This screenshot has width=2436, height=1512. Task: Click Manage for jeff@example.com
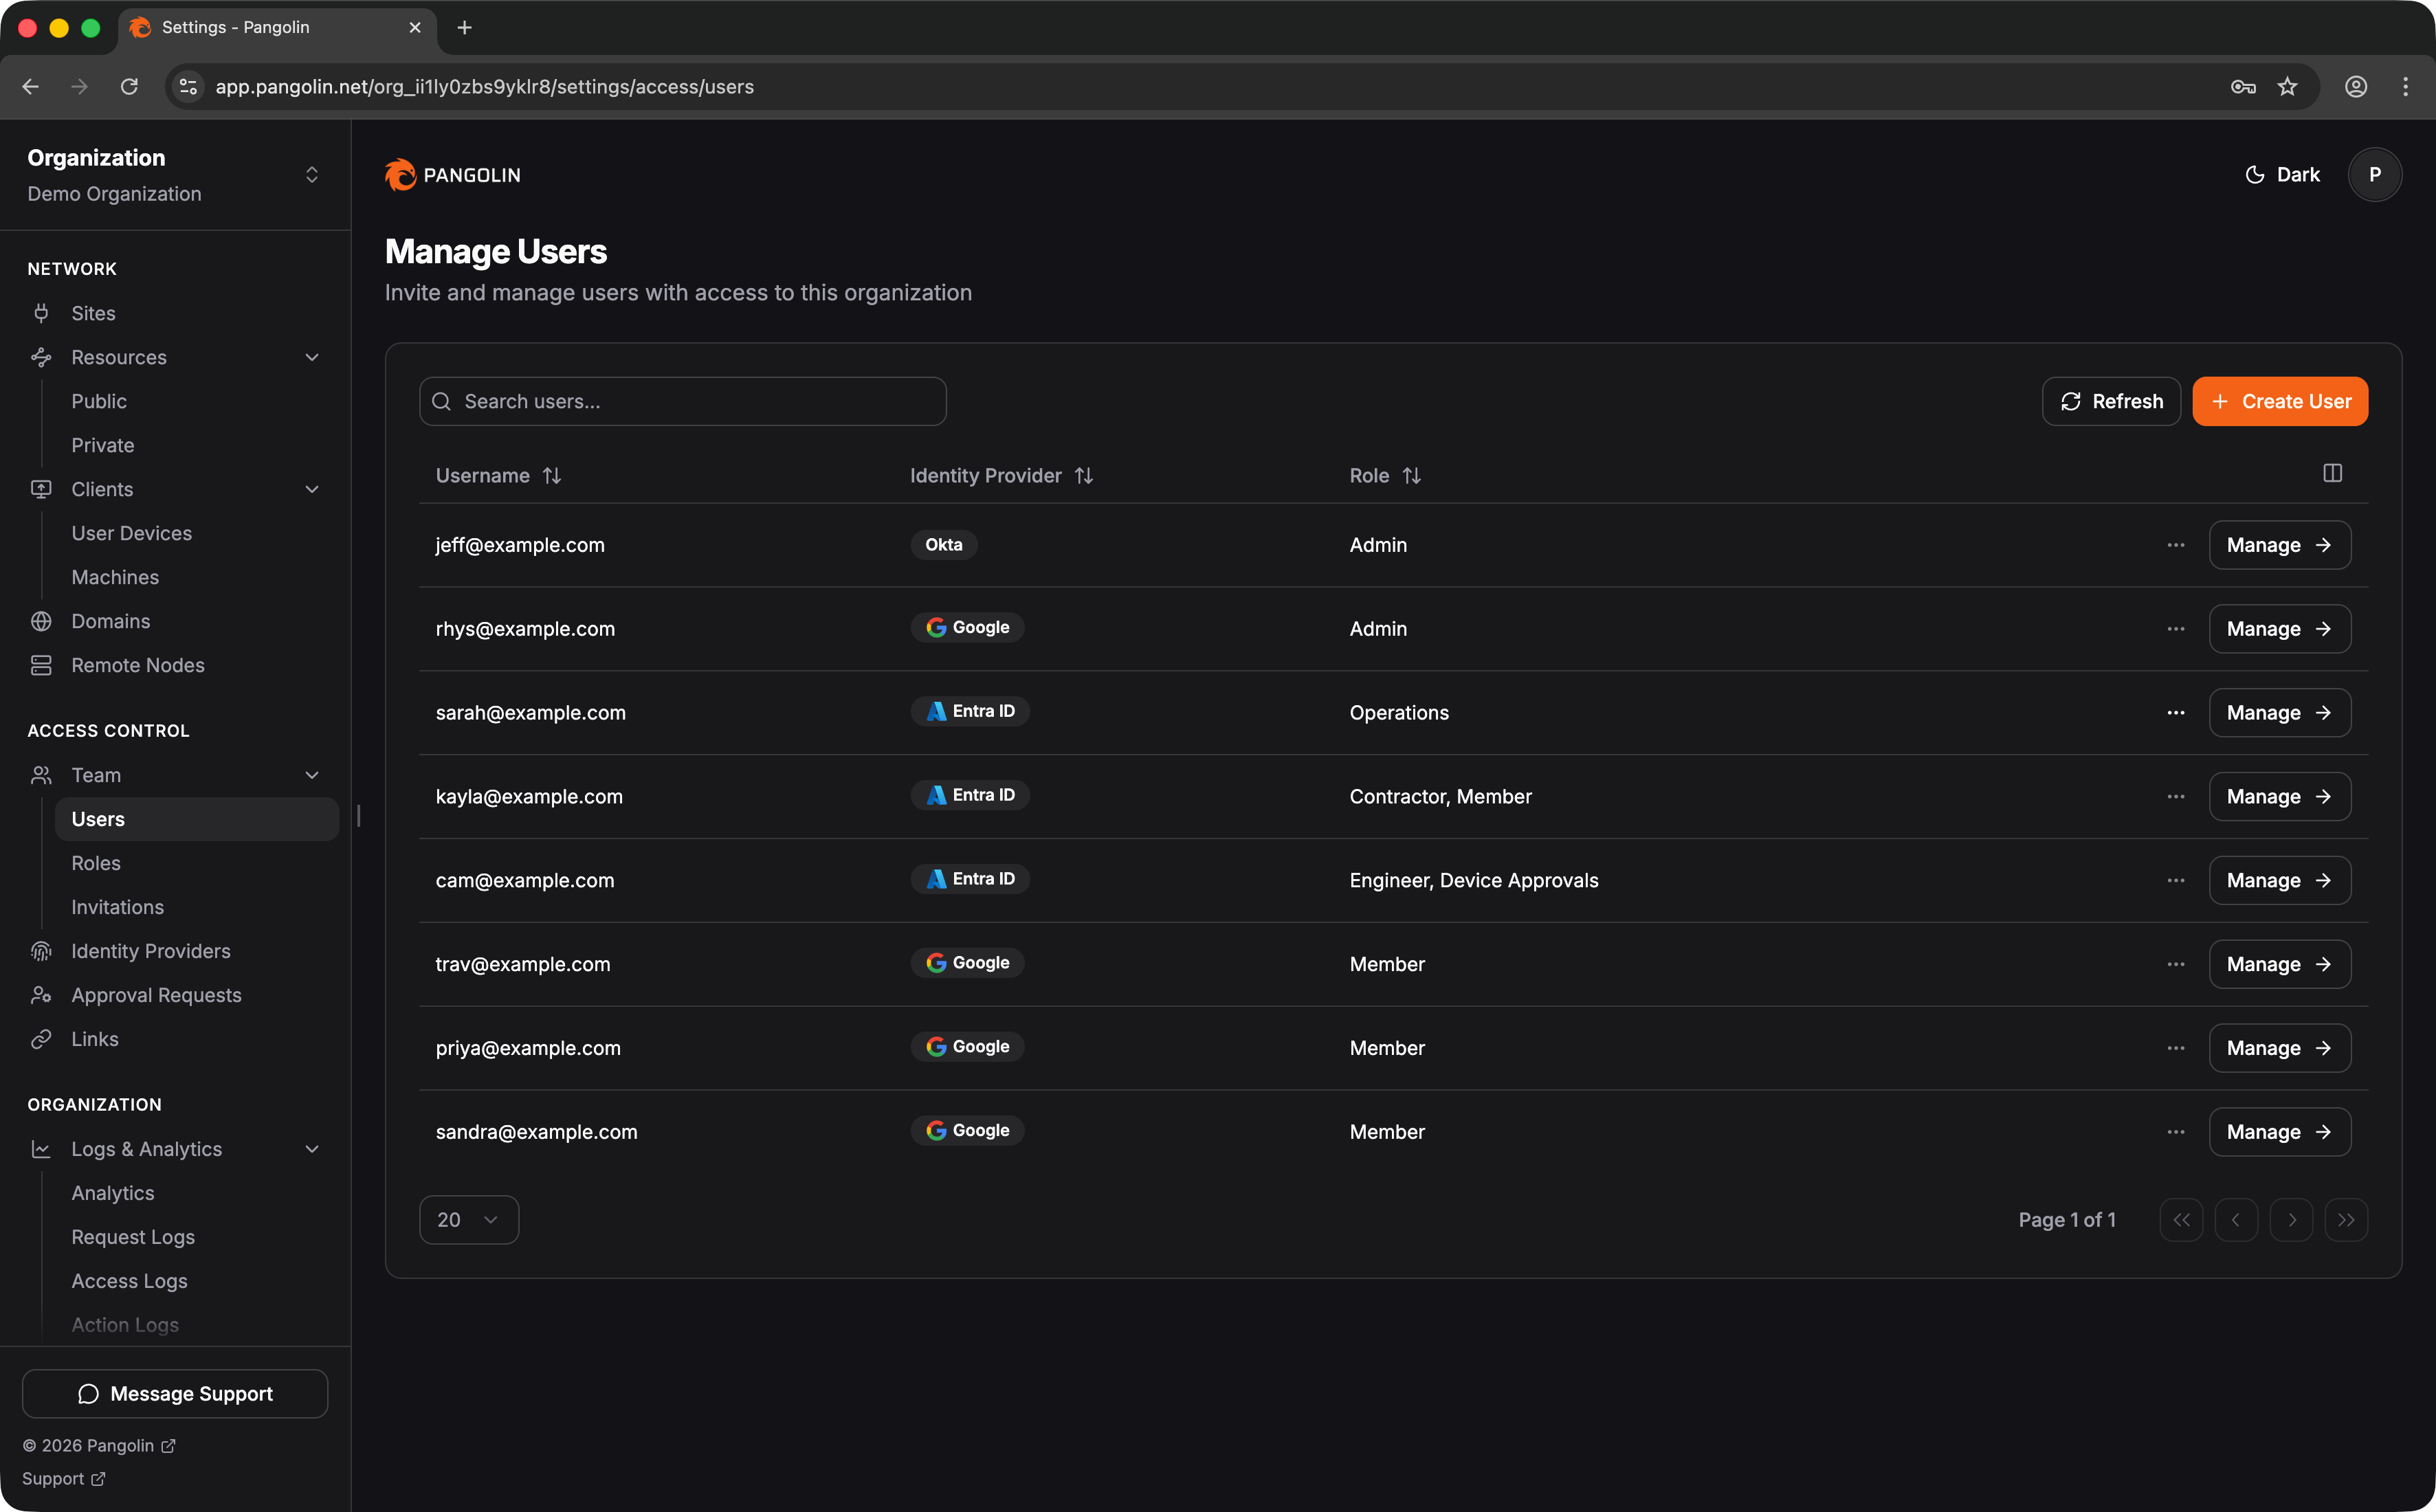pyautogui.click(x=2278, y=545)
